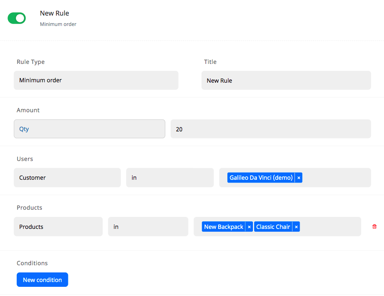This screenshot has width=384, height=296.
Task: Open the Products type dropdown
Action: pos(58,227)
